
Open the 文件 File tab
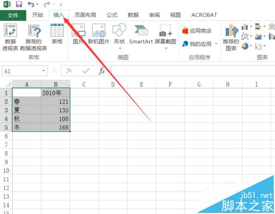[x=13, y=15]
